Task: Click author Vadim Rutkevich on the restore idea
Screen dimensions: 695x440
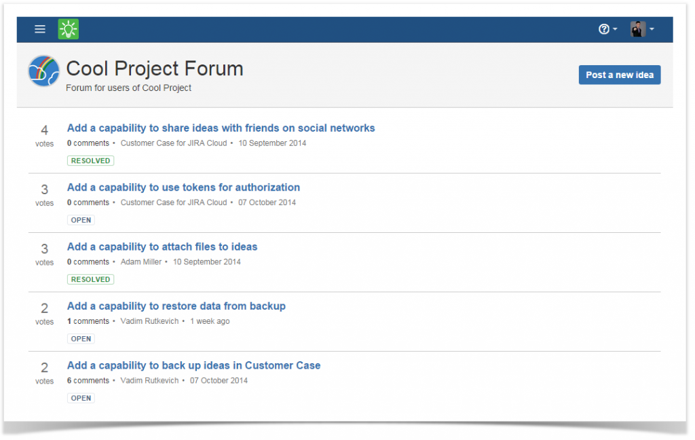Action: click(x=149, y=321)
